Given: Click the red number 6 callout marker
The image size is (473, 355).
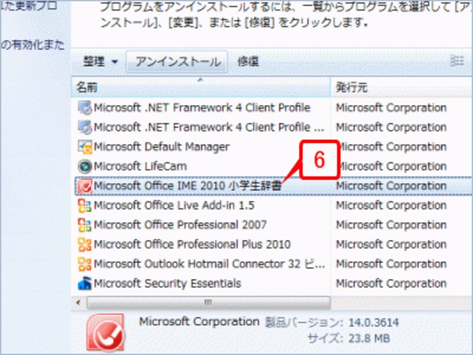Looking at the screenshot, I should (320, 159).
